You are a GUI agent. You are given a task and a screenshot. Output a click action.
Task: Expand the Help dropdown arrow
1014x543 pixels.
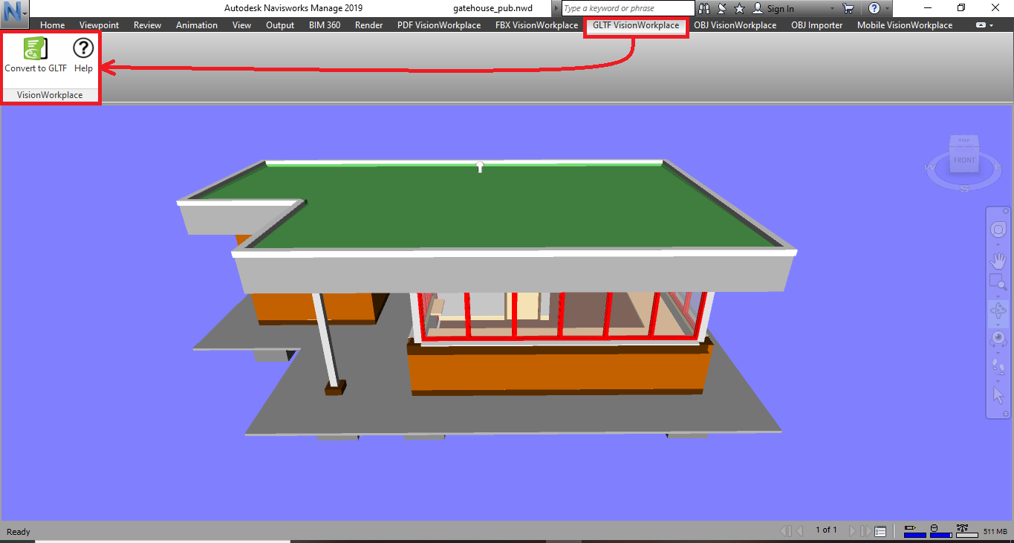coord(887,9)
